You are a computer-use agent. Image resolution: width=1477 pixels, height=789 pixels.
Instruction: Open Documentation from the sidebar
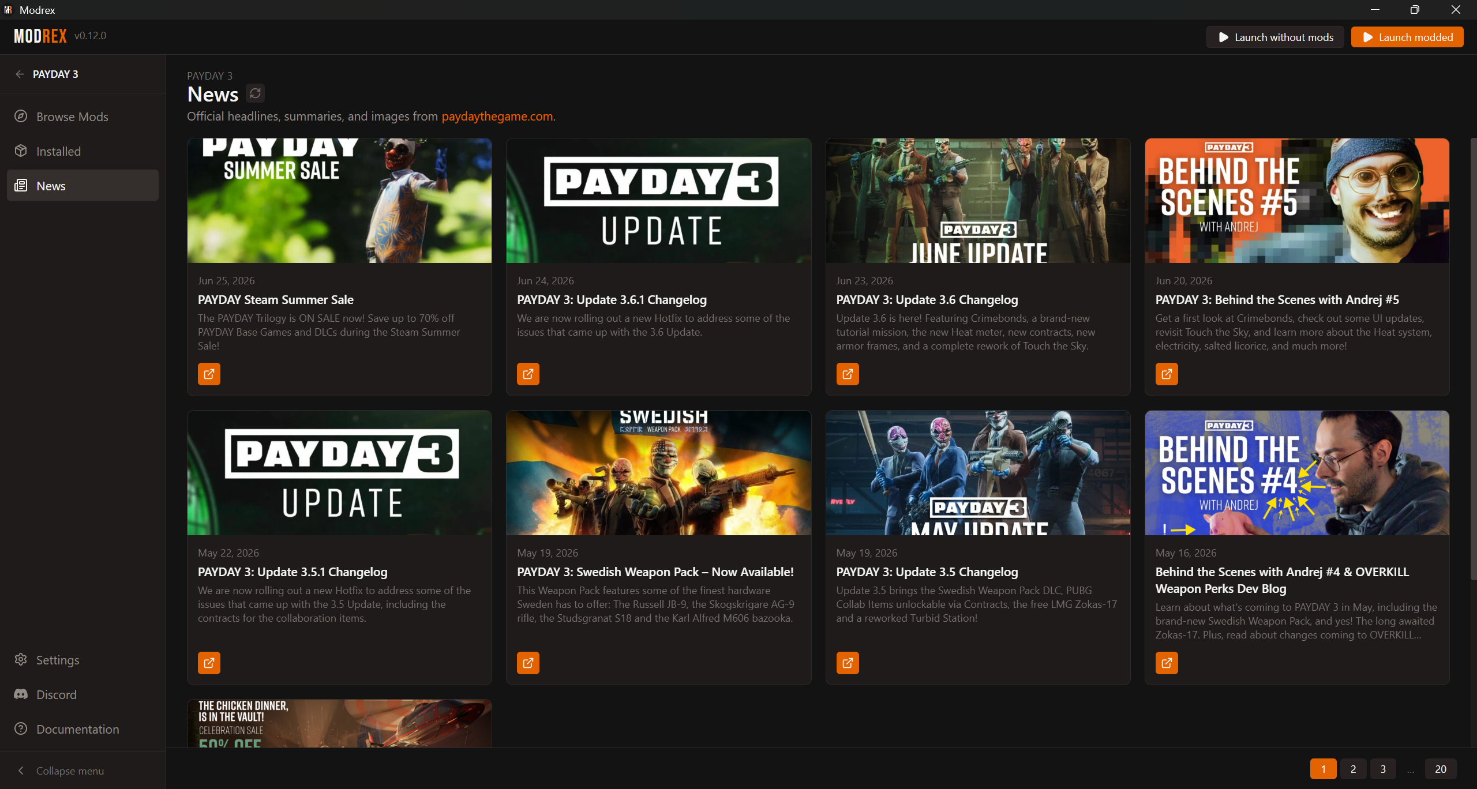pyautogui.click(x=83, y=729)
